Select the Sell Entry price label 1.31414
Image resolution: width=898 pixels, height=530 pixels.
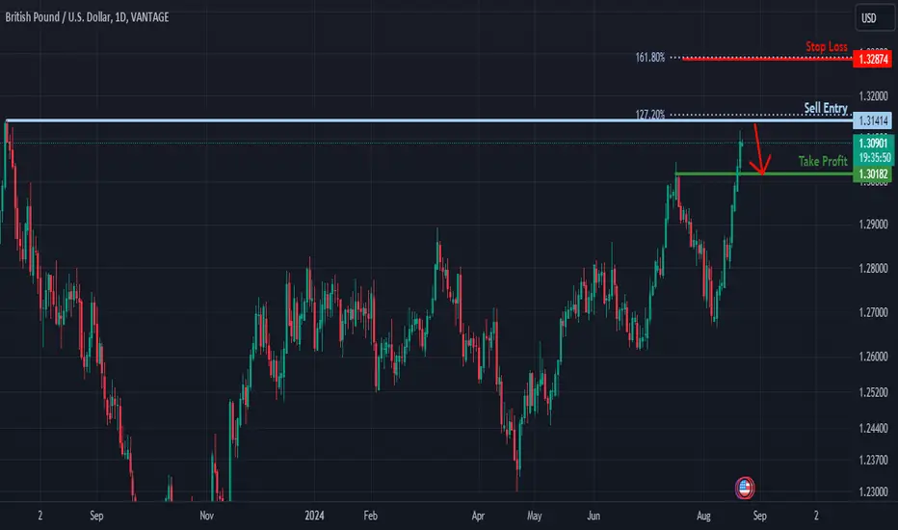tap(872, 120)
